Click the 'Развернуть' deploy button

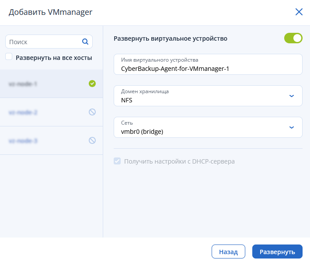point(277,252)
